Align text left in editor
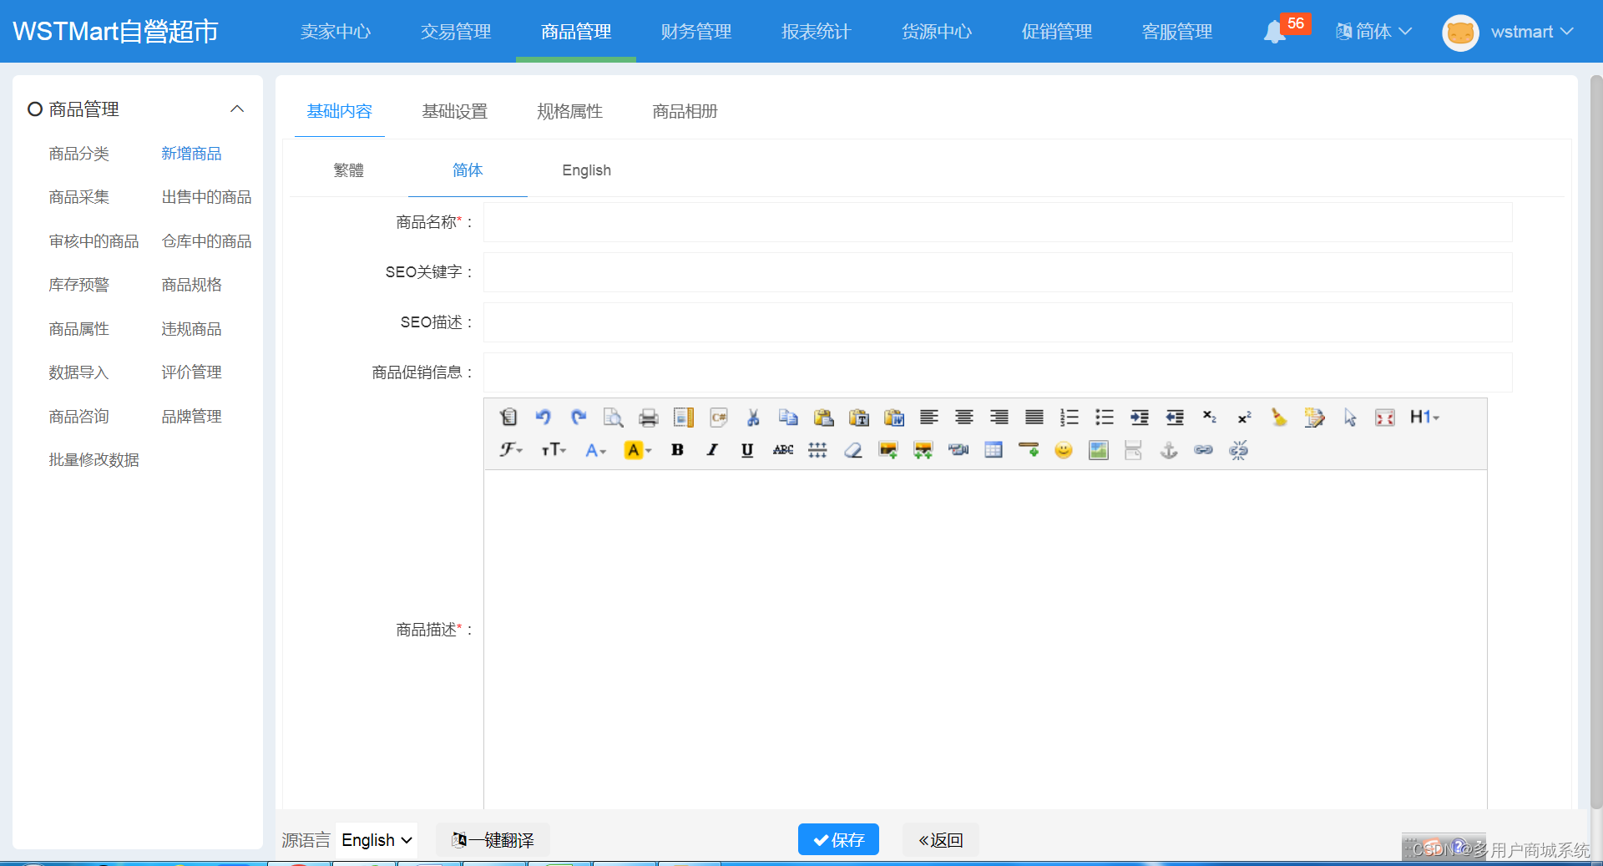The width and height of the screenshot is (1603, 866). pos(928,417)
